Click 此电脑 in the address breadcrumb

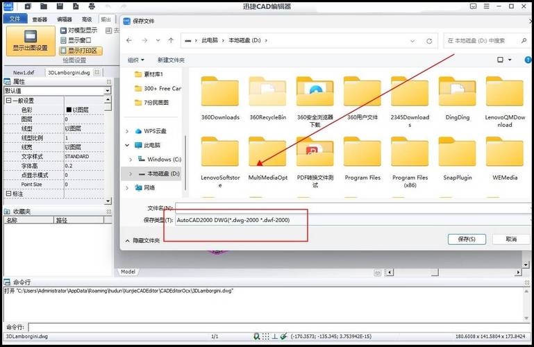click(210, 40)
